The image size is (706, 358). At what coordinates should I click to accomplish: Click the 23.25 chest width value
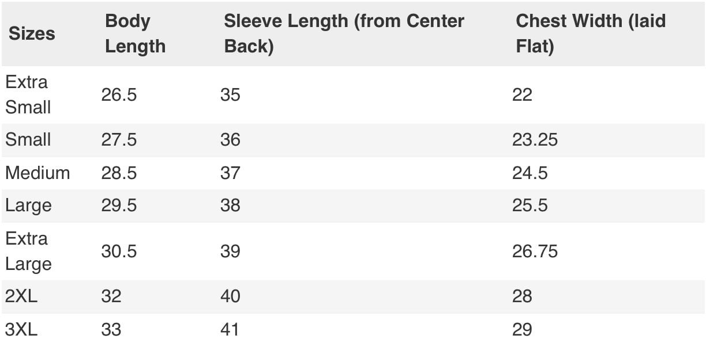tap(535, 139)
